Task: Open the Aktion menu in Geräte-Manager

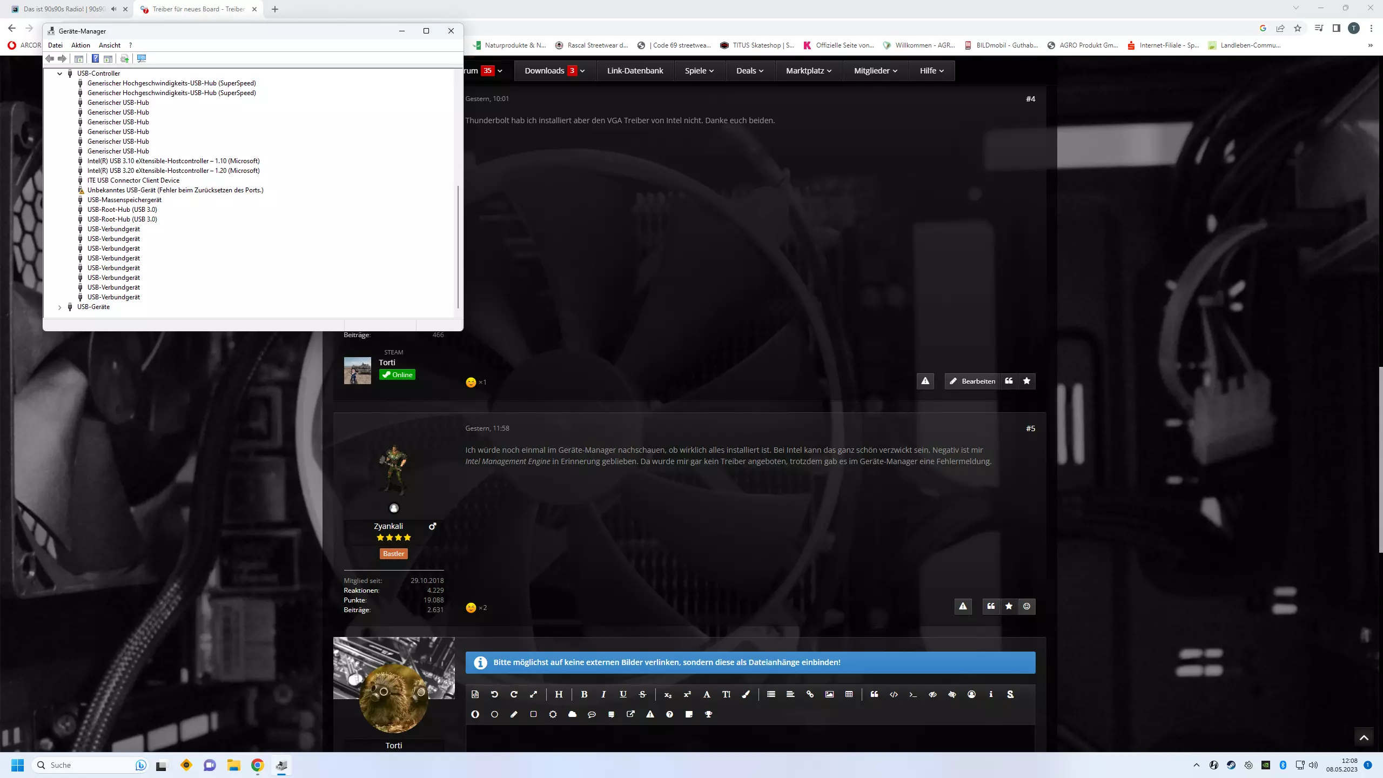Action: click(x=80, y=45)
